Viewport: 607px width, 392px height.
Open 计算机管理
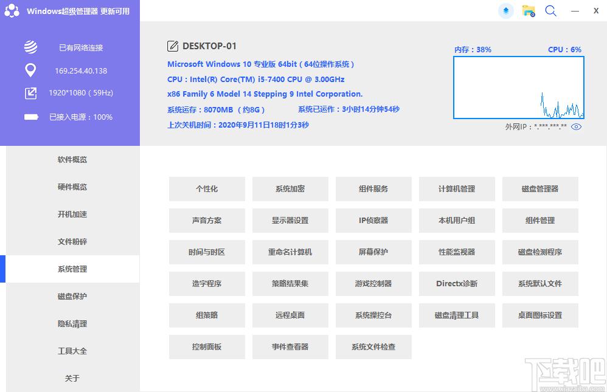[457, 189]
